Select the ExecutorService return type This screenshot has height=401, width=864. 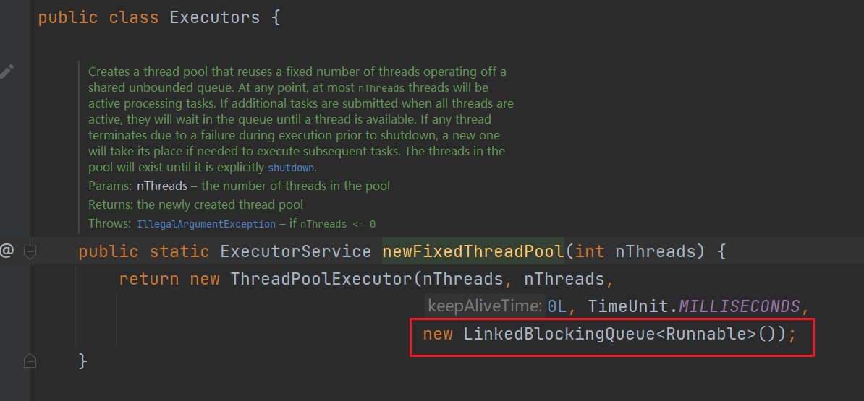296,251
